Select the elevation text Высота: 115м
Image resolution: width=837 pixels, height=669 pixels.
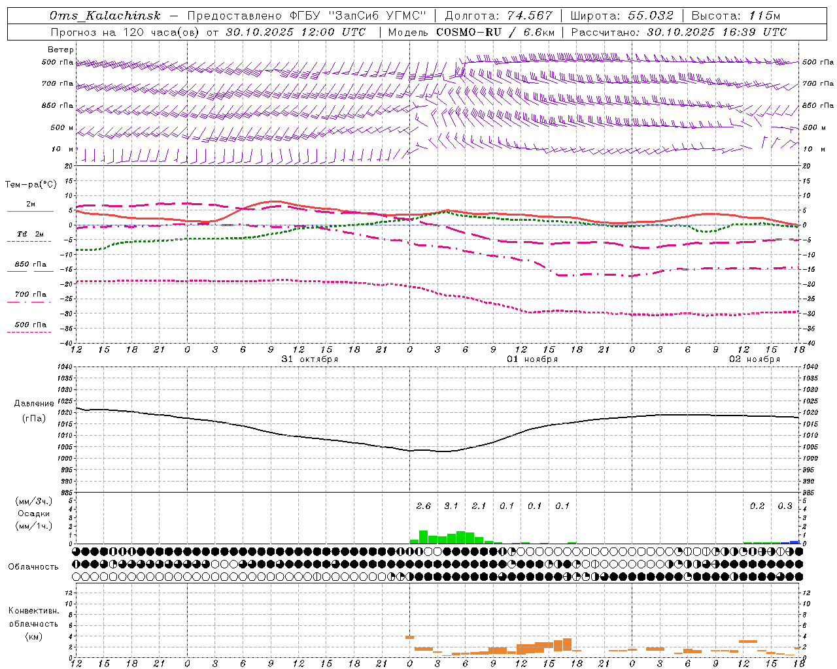pos(736,16)
